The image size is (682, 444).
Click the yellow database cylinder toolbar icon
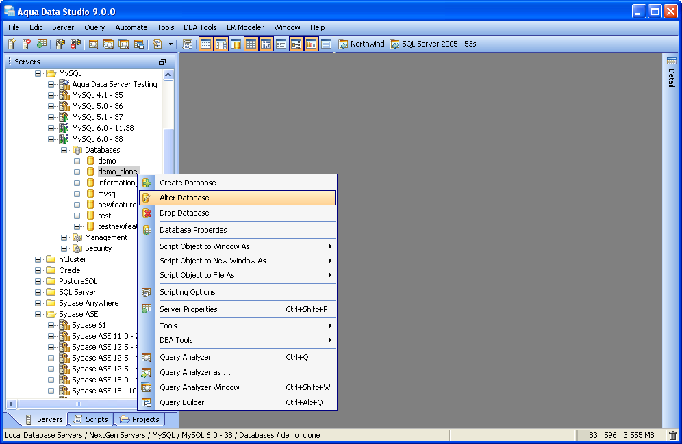pos(236,44)
